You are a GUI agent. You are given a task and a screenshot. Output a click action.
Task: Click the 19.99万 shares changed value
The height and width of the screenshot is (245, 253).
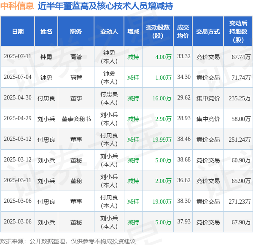click(162, 140)
